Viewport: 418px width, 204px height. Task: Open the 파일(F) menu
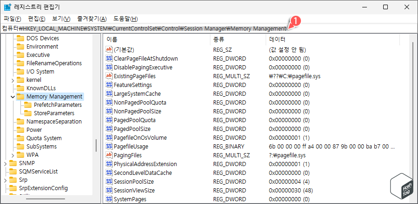tap(12, 19)
